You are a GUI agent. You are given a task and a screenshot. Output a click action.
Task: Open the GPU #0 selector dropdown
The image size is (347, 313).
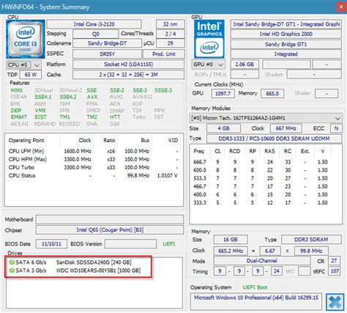[208, 65]
